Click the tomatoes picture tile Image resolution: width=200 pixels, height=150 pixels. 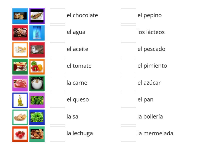pyautogui.click(x=20, y=134)
